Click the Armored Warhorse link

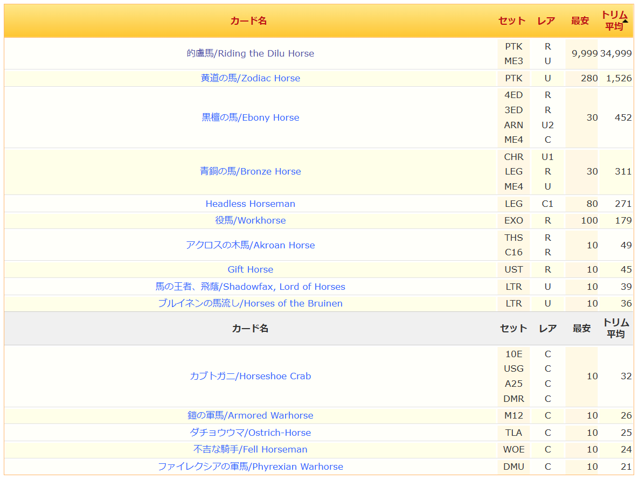click(250, 415)
